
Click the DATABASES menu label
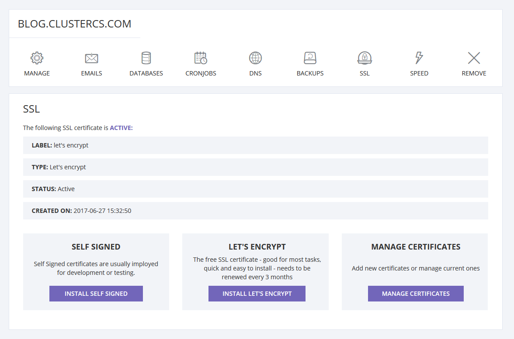146,73
